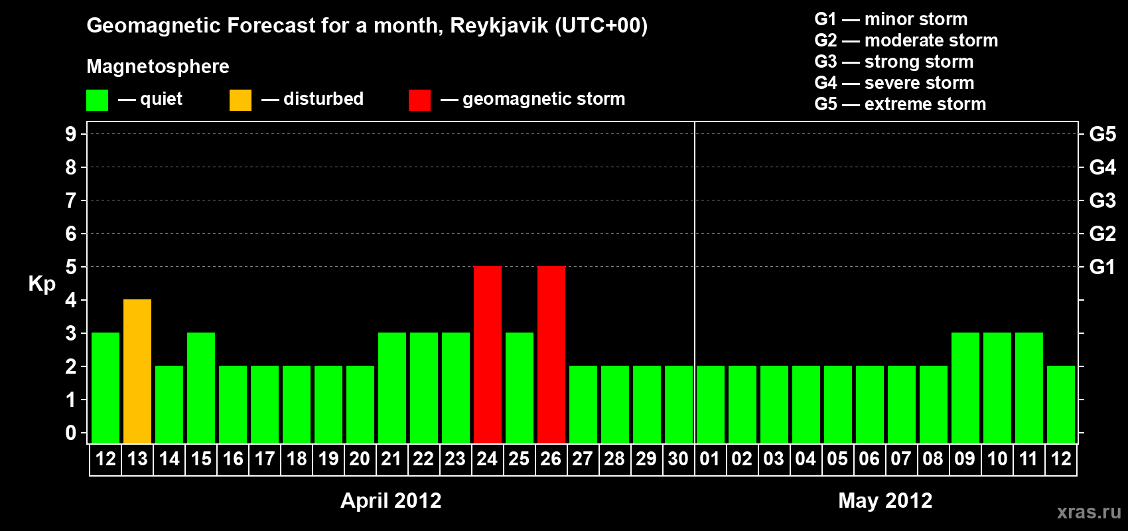Select the red storm bar for April 26
The image size is (1128, 531).
pyautogui.click(x=551, y=354)
